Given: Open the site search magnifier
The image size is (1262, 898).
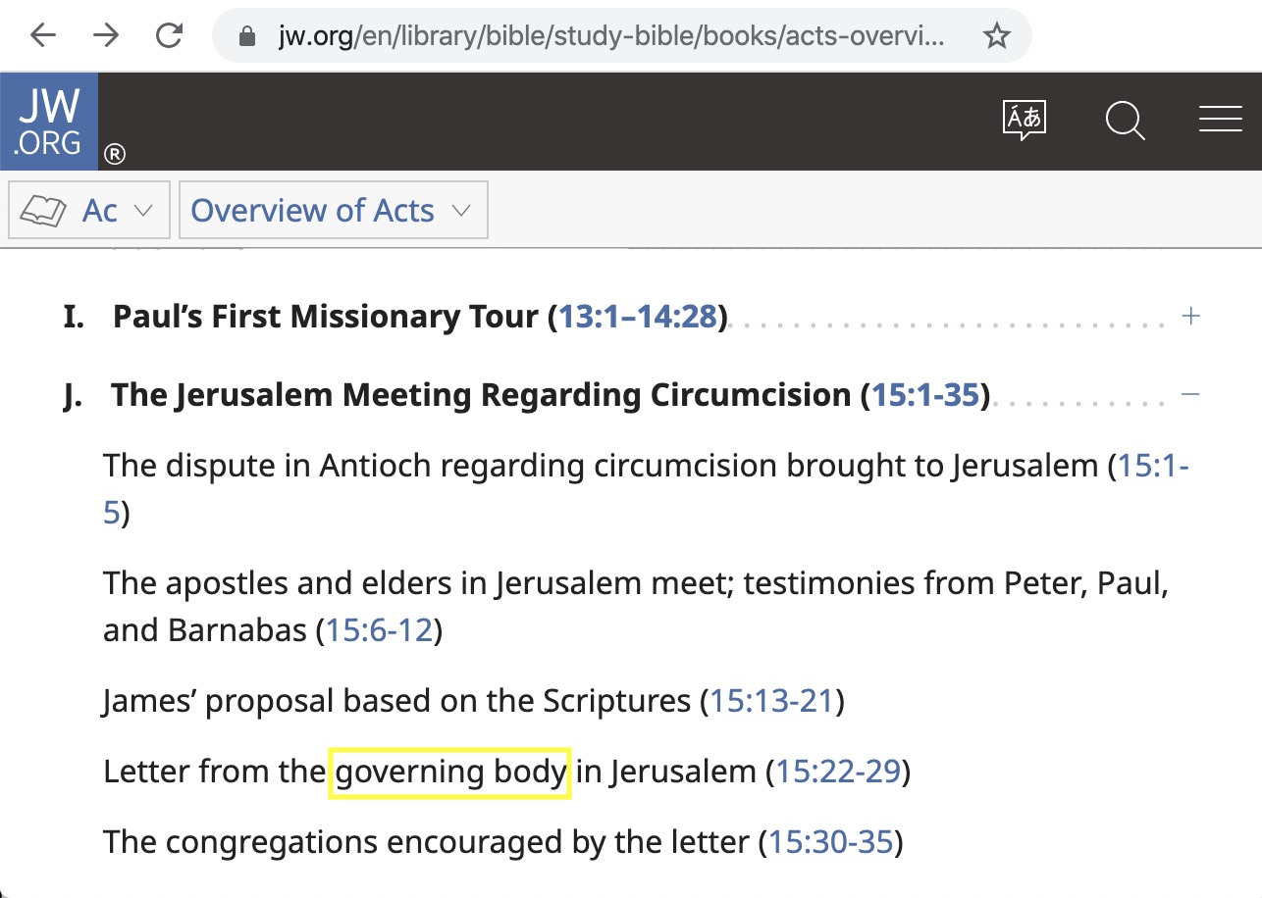Looking at the screenshot, I should tap(1125, 121).
